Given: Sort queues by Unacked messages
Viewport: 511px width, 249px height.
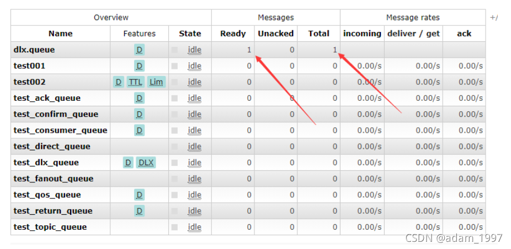Looking at the screenshot, I should (x=276, y=34).
